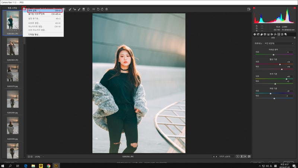The image size is (298, 168).
Task: Open the Split Toning panel tab icon
Action: [268, 34]
